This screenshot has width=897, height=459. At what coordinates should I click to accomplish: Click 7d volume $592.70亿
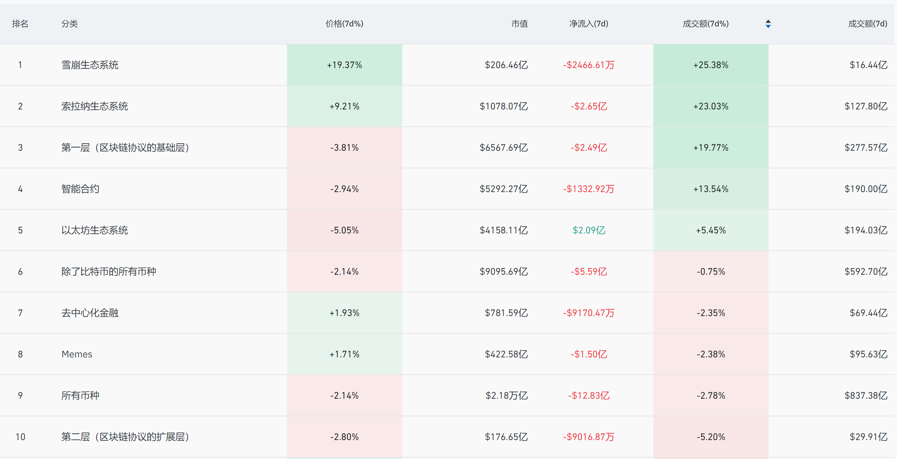(x=866, y=271)
